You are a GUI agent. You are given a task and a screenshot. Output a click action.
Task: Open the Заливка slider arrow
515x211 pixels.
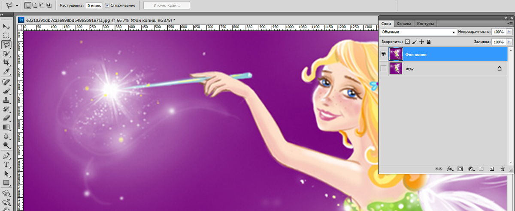tap(509, 42)
